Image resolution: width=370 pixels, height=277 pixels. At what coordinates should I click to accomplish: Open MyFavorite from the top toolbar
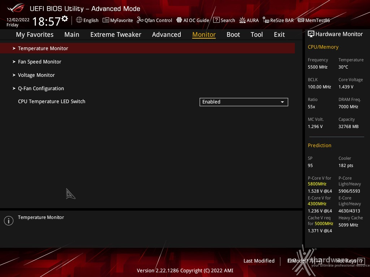tap(121, 20)
